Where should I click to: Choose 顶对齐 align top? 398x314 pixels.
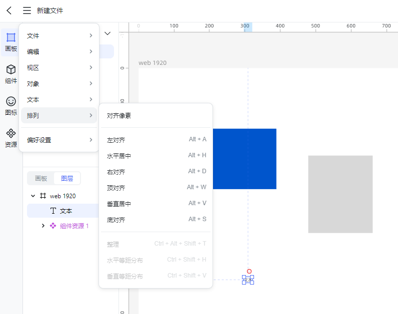156,188
